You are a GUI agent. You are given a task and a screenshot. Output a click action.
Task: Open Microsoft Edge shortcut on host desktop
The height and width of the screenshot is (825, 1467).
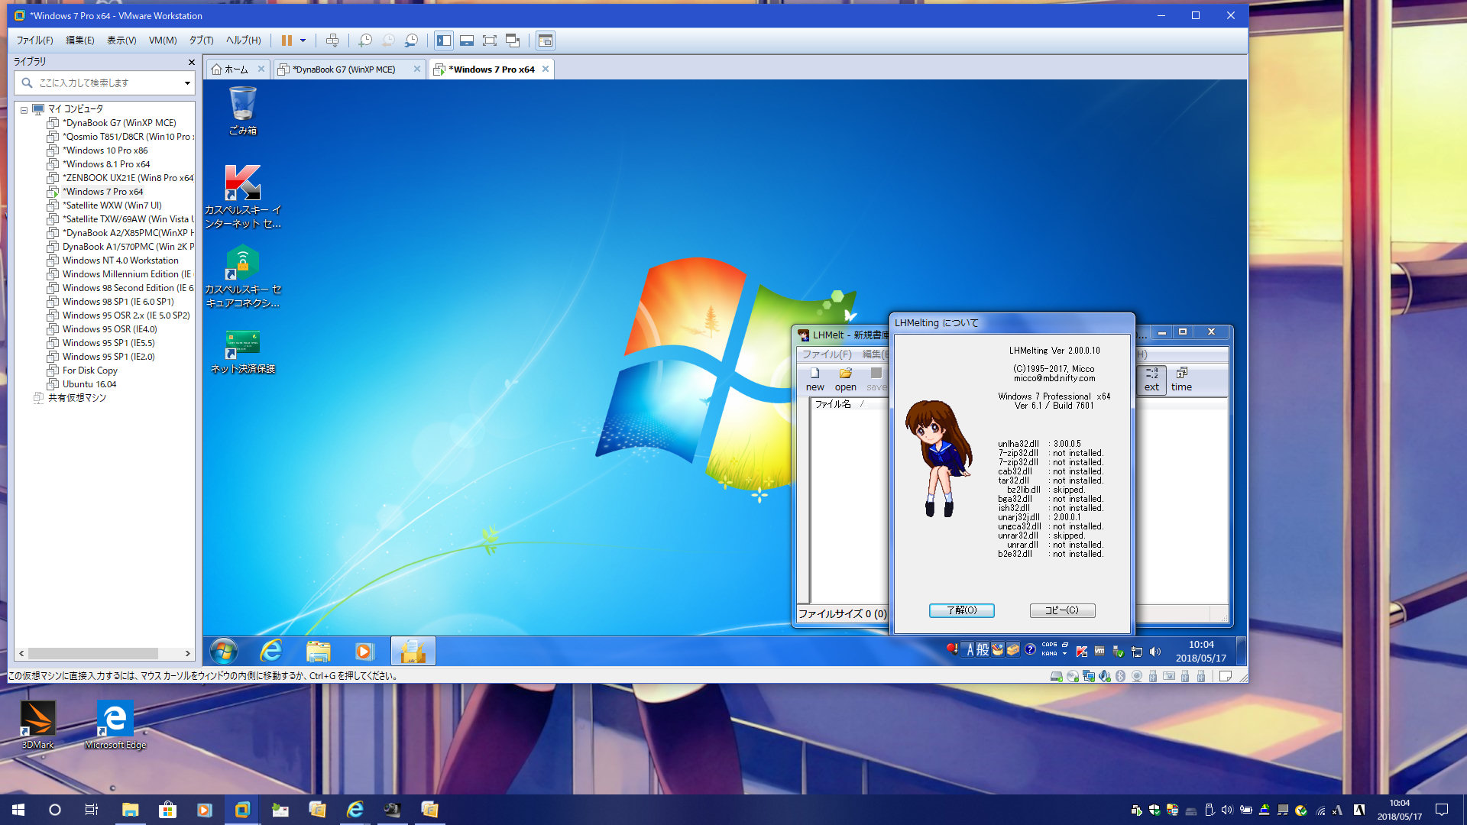pos(115,725)
